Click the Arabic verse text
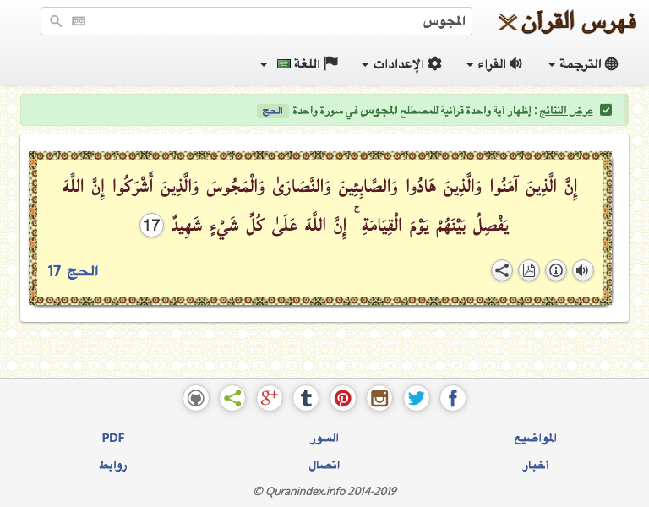This screenshot has width=649, height=507. pyautogui.click(x=320, y=205)
